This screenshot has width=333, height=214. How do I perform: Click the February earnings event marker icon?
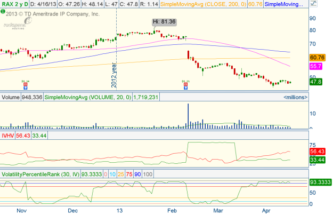coord(185,84)
